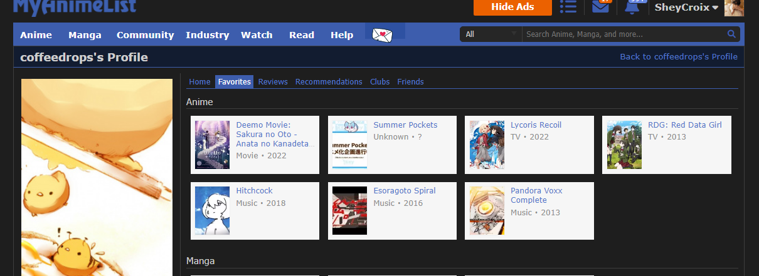This screenshot has height=276, width=759.
Task: Select the Favorites profile tab
Action: click(235, 82)
